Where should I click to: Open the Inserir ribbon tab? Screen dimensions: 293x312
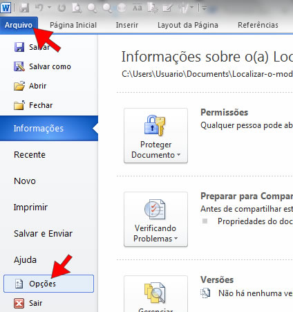pos(127,25)
